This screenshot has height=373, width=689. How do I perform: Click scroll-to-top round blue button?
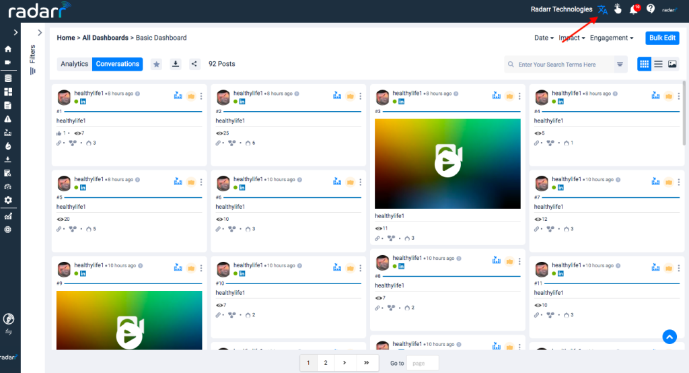click(x=669, y=337)
